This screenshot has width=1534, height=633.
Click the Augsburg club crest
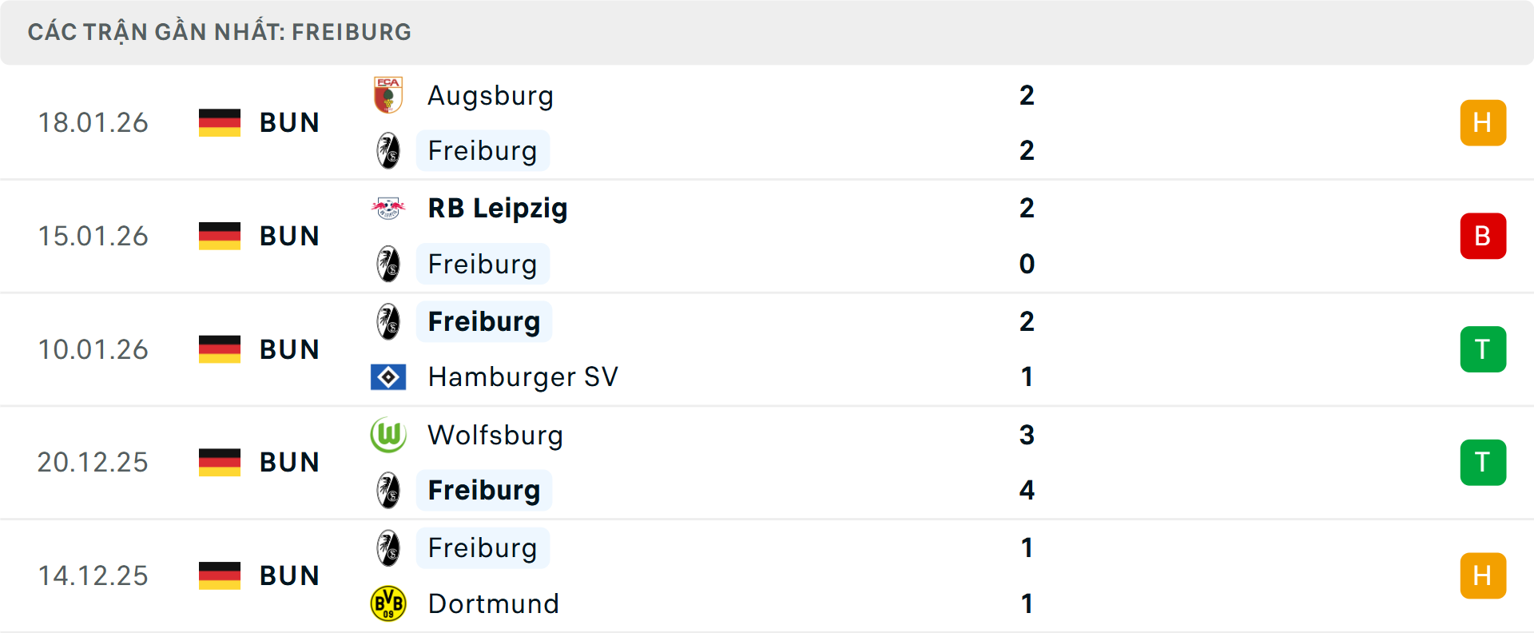[x=389, y=95]
